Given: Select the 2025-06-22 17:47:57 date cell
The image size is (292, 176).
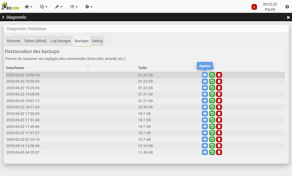Looking at the screenshot, I should point(23,133).
